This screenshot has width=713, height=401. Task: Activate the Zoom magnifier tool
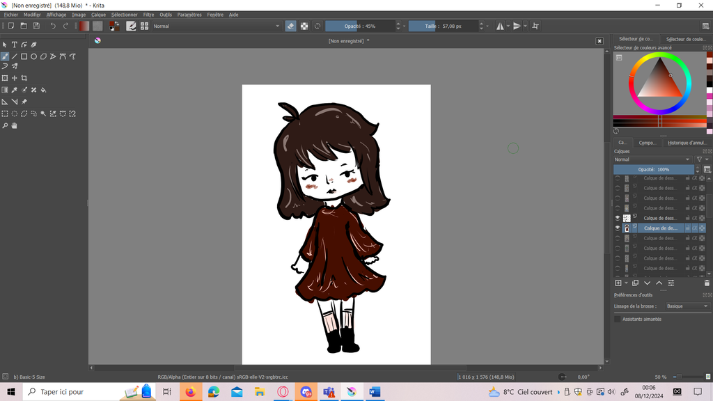(5, 126)
